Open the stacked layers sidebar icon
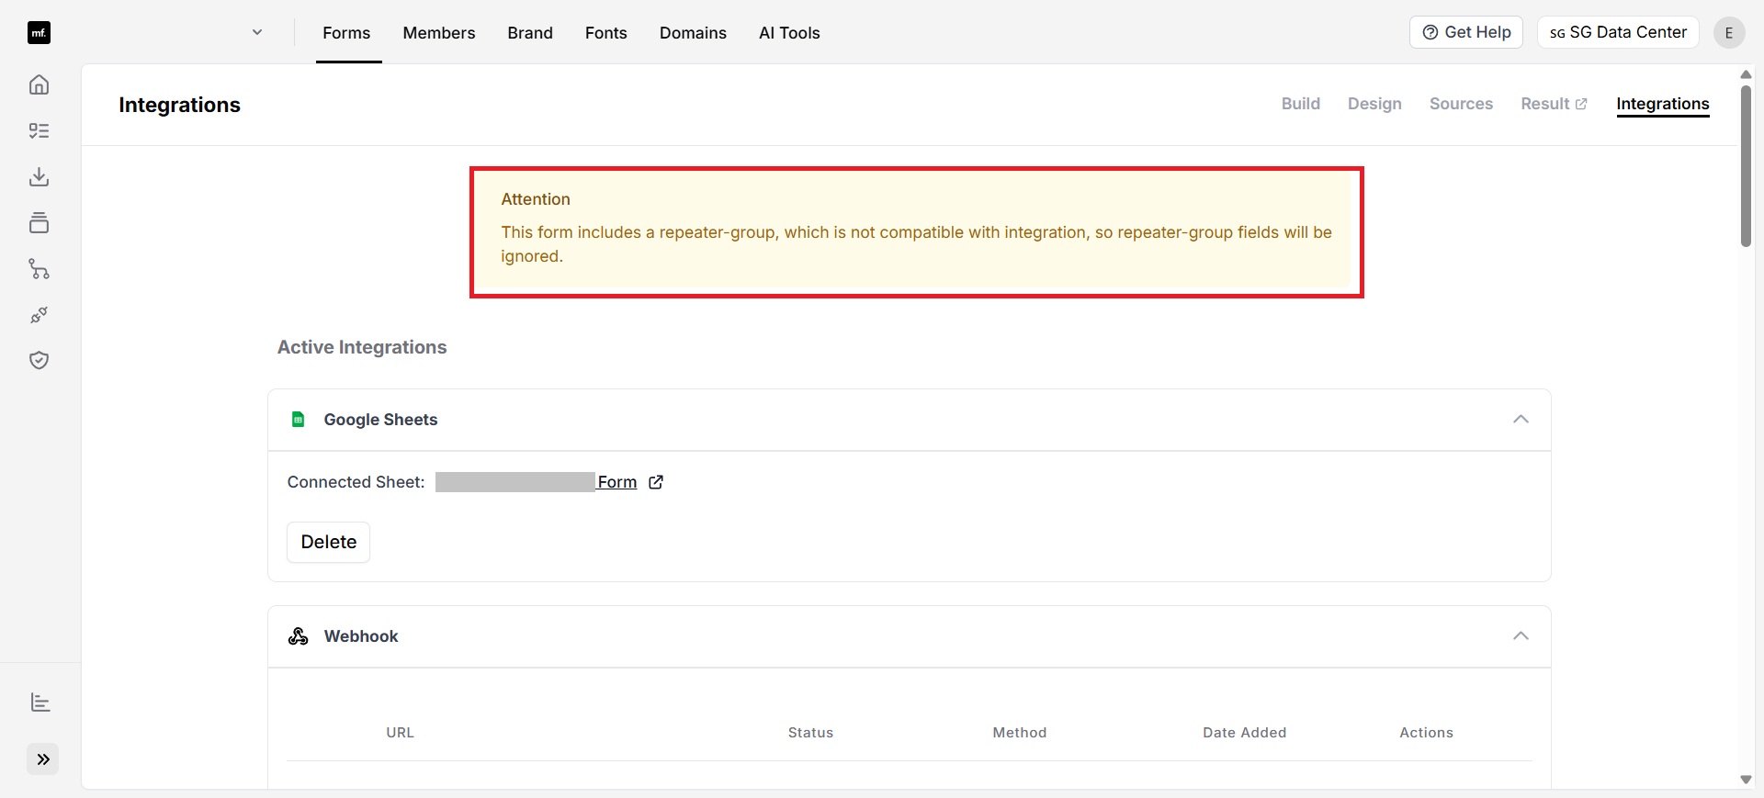The width and height of the screenshot is (1764, 798). (39, 222)
